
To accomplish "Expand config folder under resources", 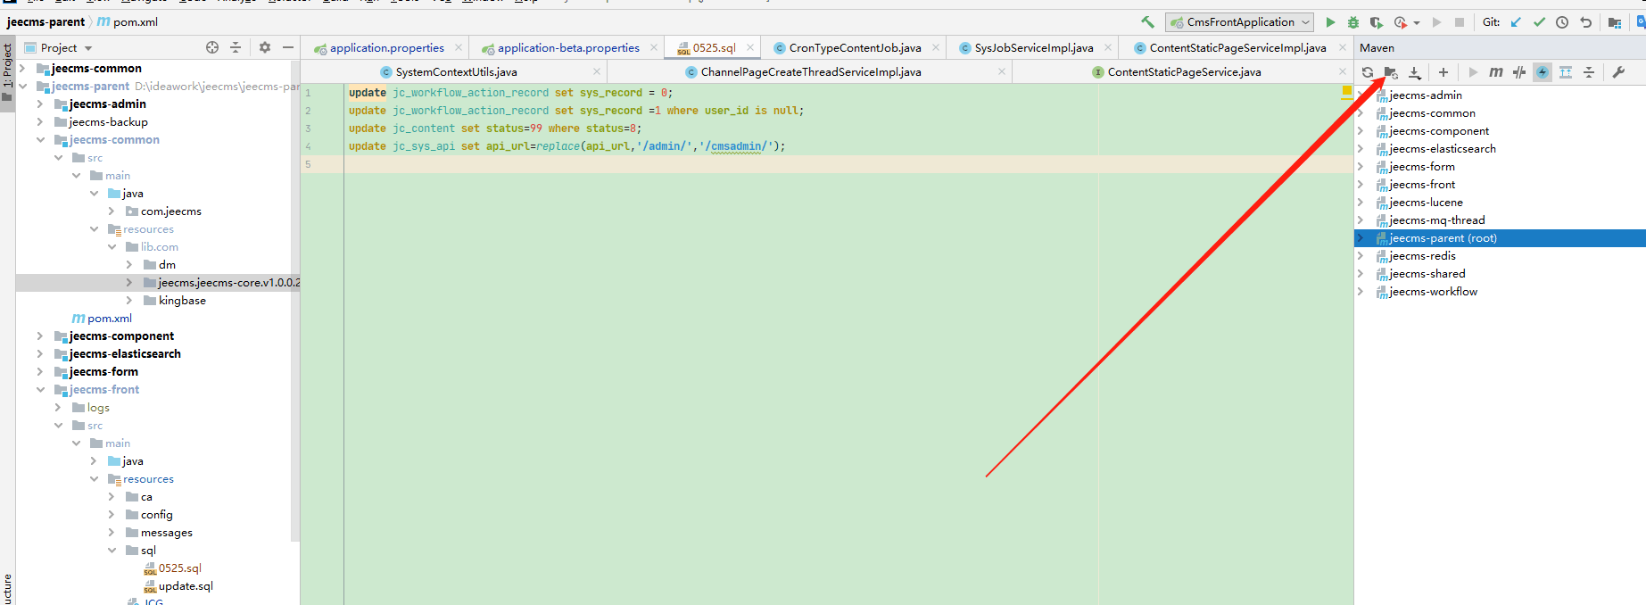I will pos(112,515).
